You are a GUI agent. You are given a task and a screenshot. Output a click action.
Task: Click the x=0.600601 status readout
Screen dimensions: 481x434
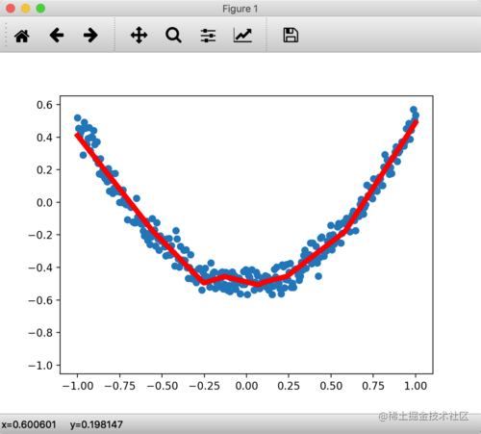click(29, 424)
